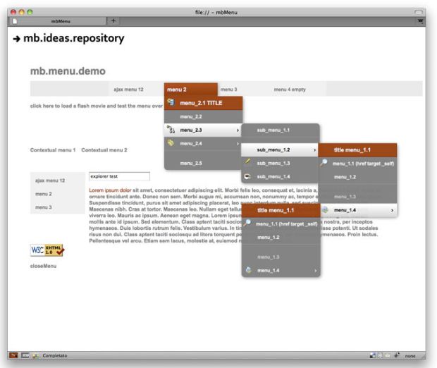Click the pencil icon beside sub_menu_1.3
The height and width of the screenshot is (368, 437).
coord(248,162)
